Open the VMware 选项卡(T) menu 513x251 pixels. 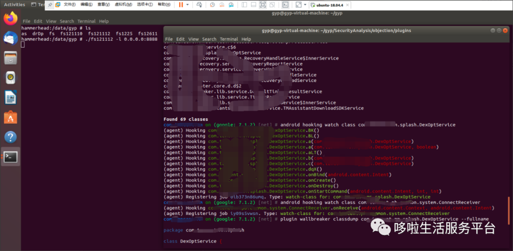(x=145, y=5)
